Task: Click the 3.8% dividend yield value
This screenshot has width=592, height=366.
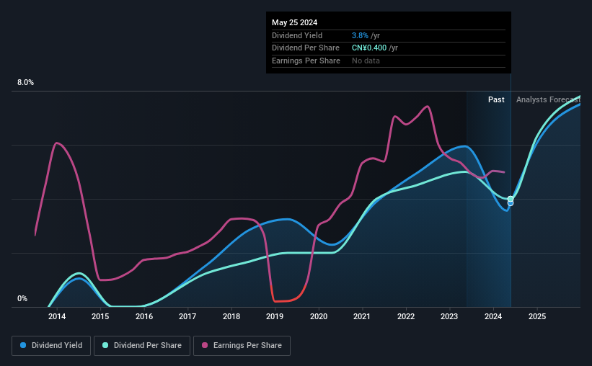Action: [x=360, y=35]
